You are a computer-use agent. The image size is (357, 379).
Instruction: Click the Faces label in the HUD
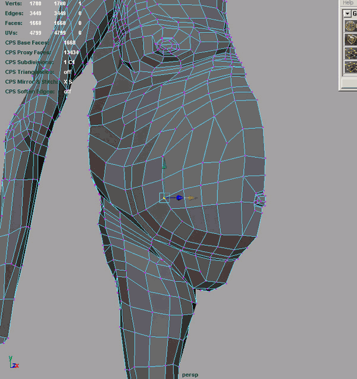pyautogui.click(x=14, y=23)
